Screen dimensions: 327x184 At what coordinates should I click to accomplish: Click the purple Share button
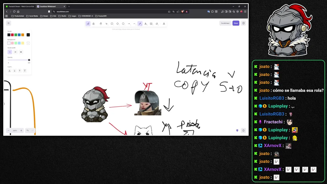[x=236, y=23]
